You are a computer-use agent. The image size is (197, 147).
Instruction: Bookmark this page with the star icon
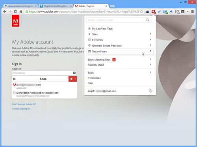click(141, 11)
